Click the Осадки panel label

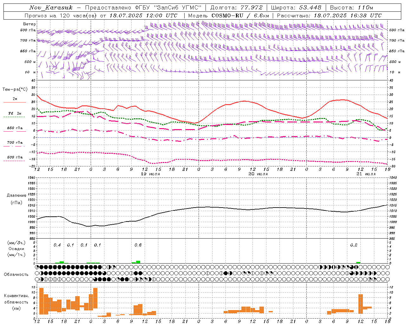click(16, 249)
